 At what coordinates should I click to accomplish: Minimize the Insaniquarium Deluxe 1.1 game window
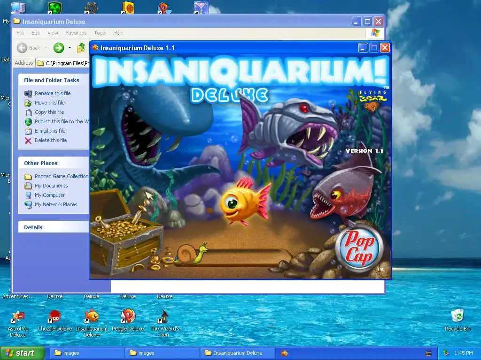(363, 48)
